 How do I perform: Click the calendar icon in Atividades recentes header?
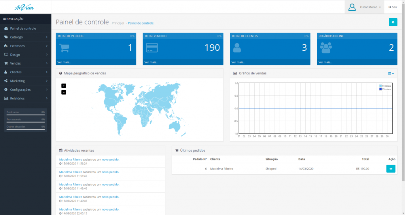(61, 150)
